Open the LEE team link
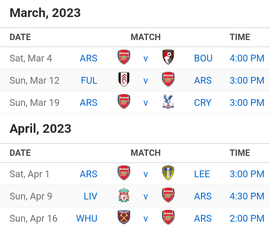The image size is (270, 226). pyautogui.click(x=202, y=174)
